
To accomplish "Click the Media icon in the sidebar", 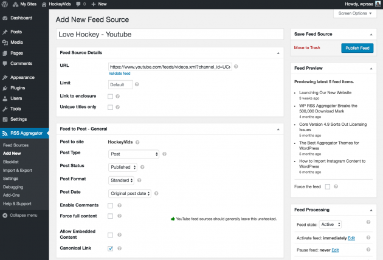I will [x=5, y=43].
